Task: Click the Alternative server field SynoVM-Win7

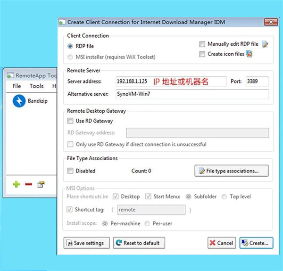Action: 192,94
